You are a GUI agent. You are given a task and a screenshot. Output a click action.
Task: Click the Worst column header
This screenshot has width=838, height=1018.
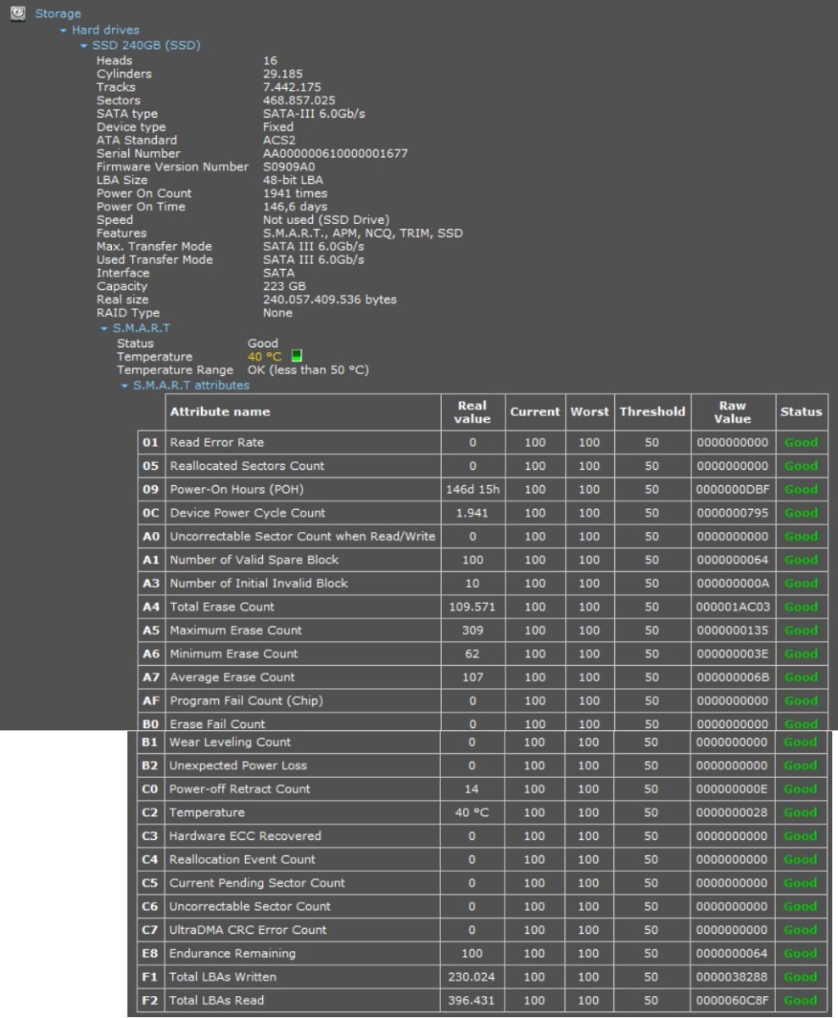[x=589, y=411]
